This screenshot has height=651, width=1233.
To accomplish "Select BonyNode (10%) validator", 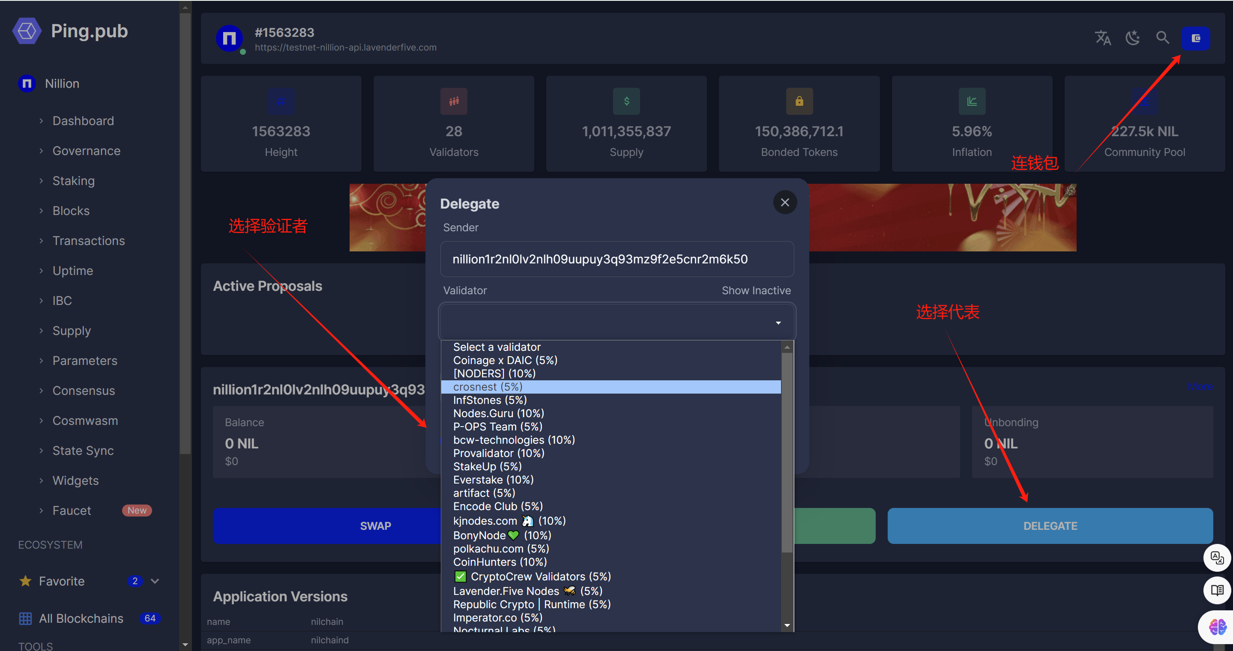I will click(x=610, y=535).
